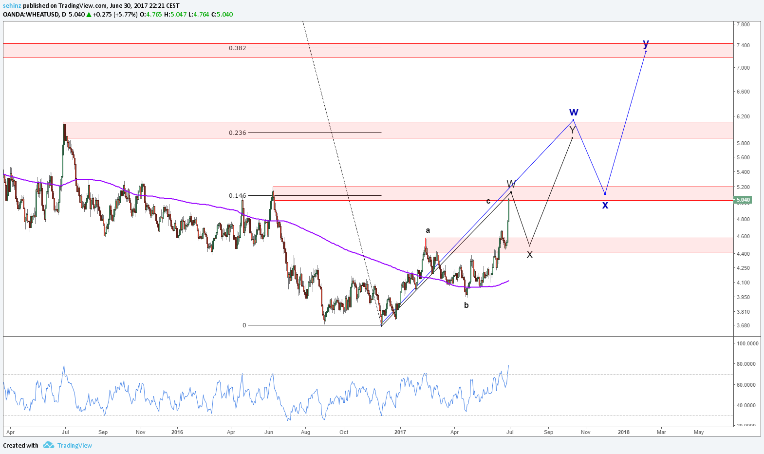Select the 0.236 Fibonacci level label
The width and height of the screenshot is (764, 454).
[x=238, y=132]
